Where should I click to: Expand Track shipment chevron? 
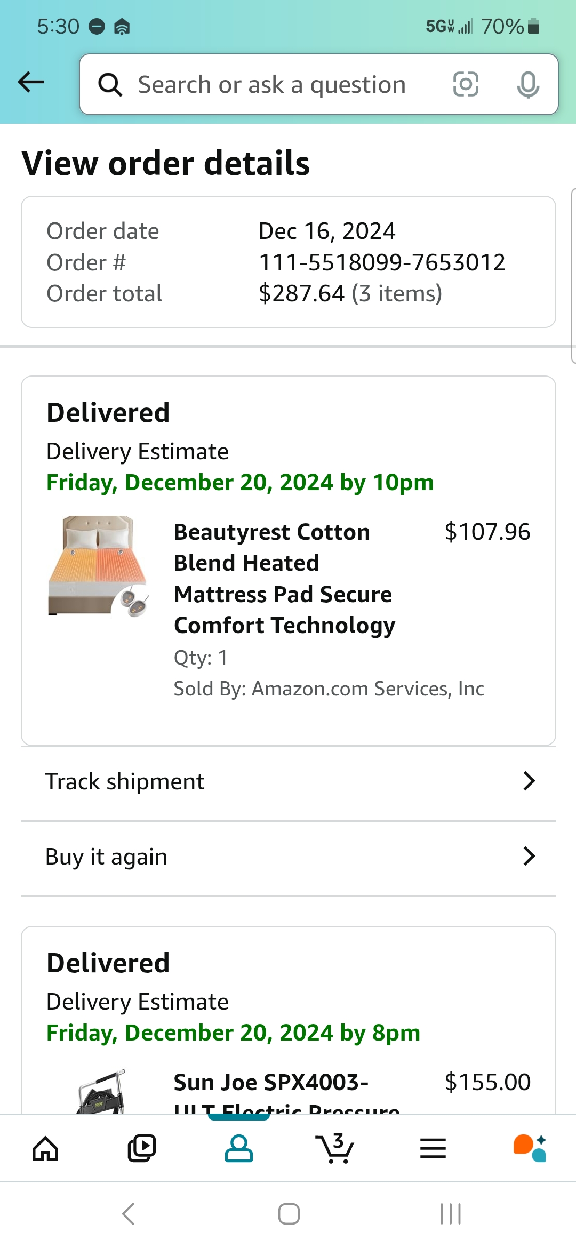pyautogui.click(x=529, y=781)
